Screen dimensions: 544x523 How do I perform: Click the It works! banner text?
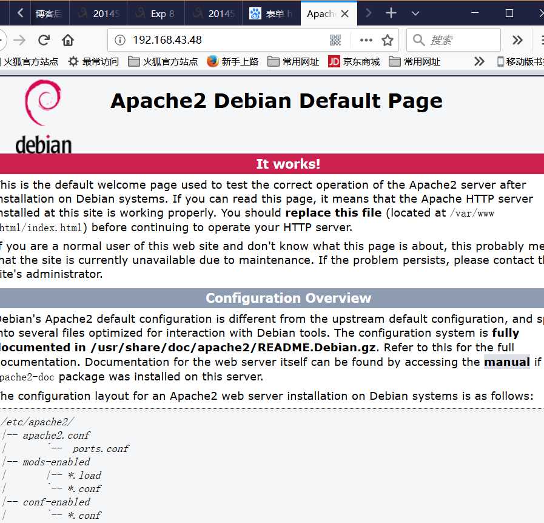coord(288,164)
